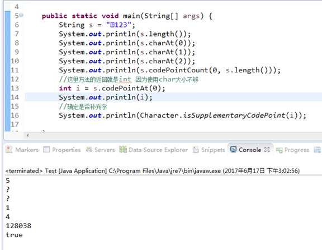Click the string literal on line 6

pyautogui.click(x=119, y=25)
